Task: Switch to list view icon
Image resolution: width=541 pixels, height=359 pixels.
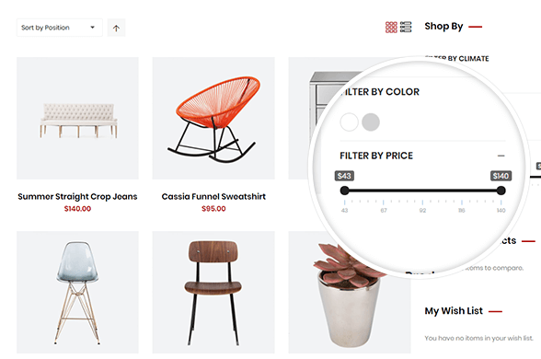Action: (x=406, y=27)
